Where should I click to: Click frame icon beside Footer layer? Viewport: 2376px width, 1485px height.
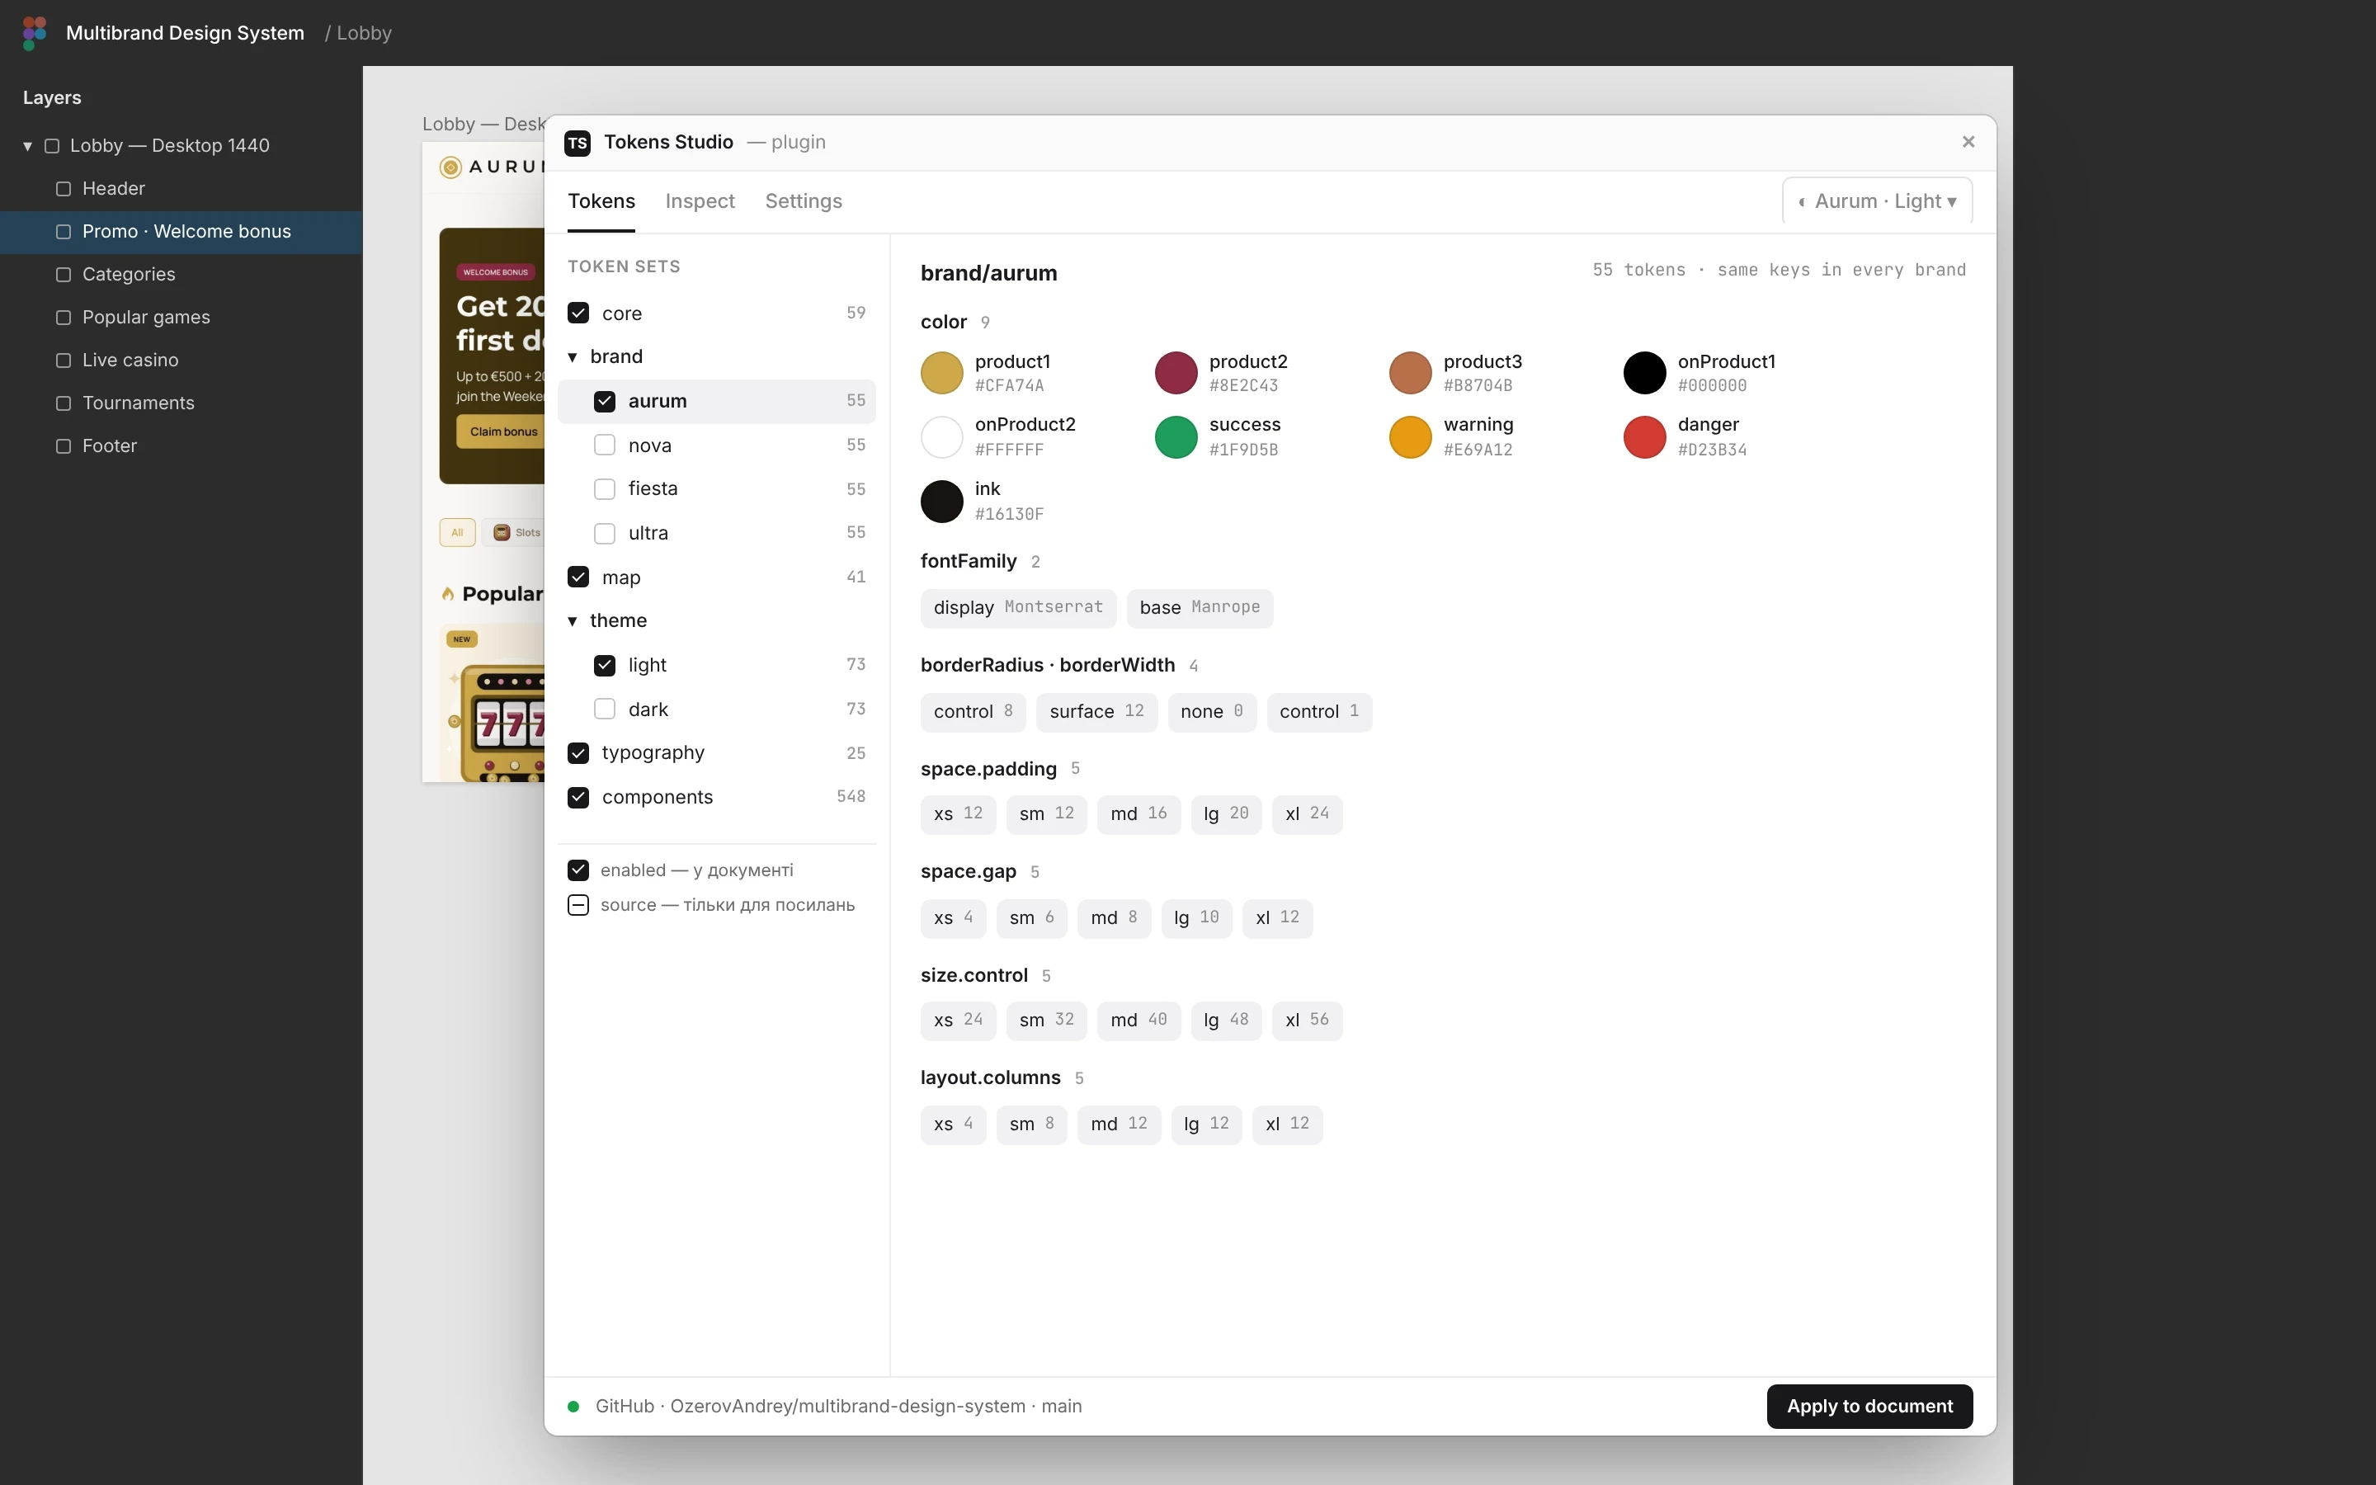64,445
